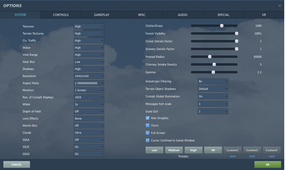286x170 pixels.
Task: Click OK to apply settings
Action: 267,164
